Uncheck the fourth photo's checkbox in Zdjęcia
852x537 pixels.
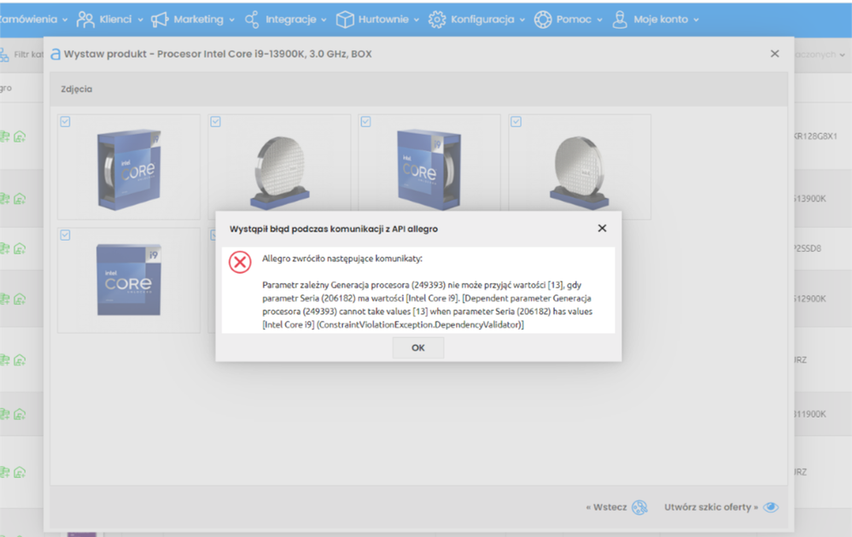516,122
